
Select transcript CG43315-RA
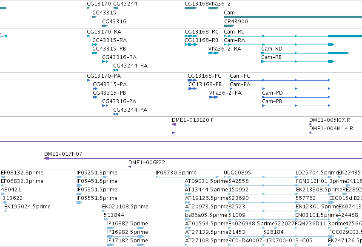109,40
